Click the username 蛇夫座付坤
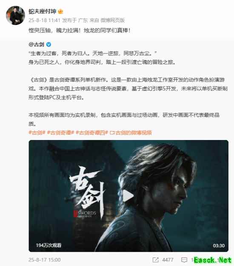 coord(42,11)
